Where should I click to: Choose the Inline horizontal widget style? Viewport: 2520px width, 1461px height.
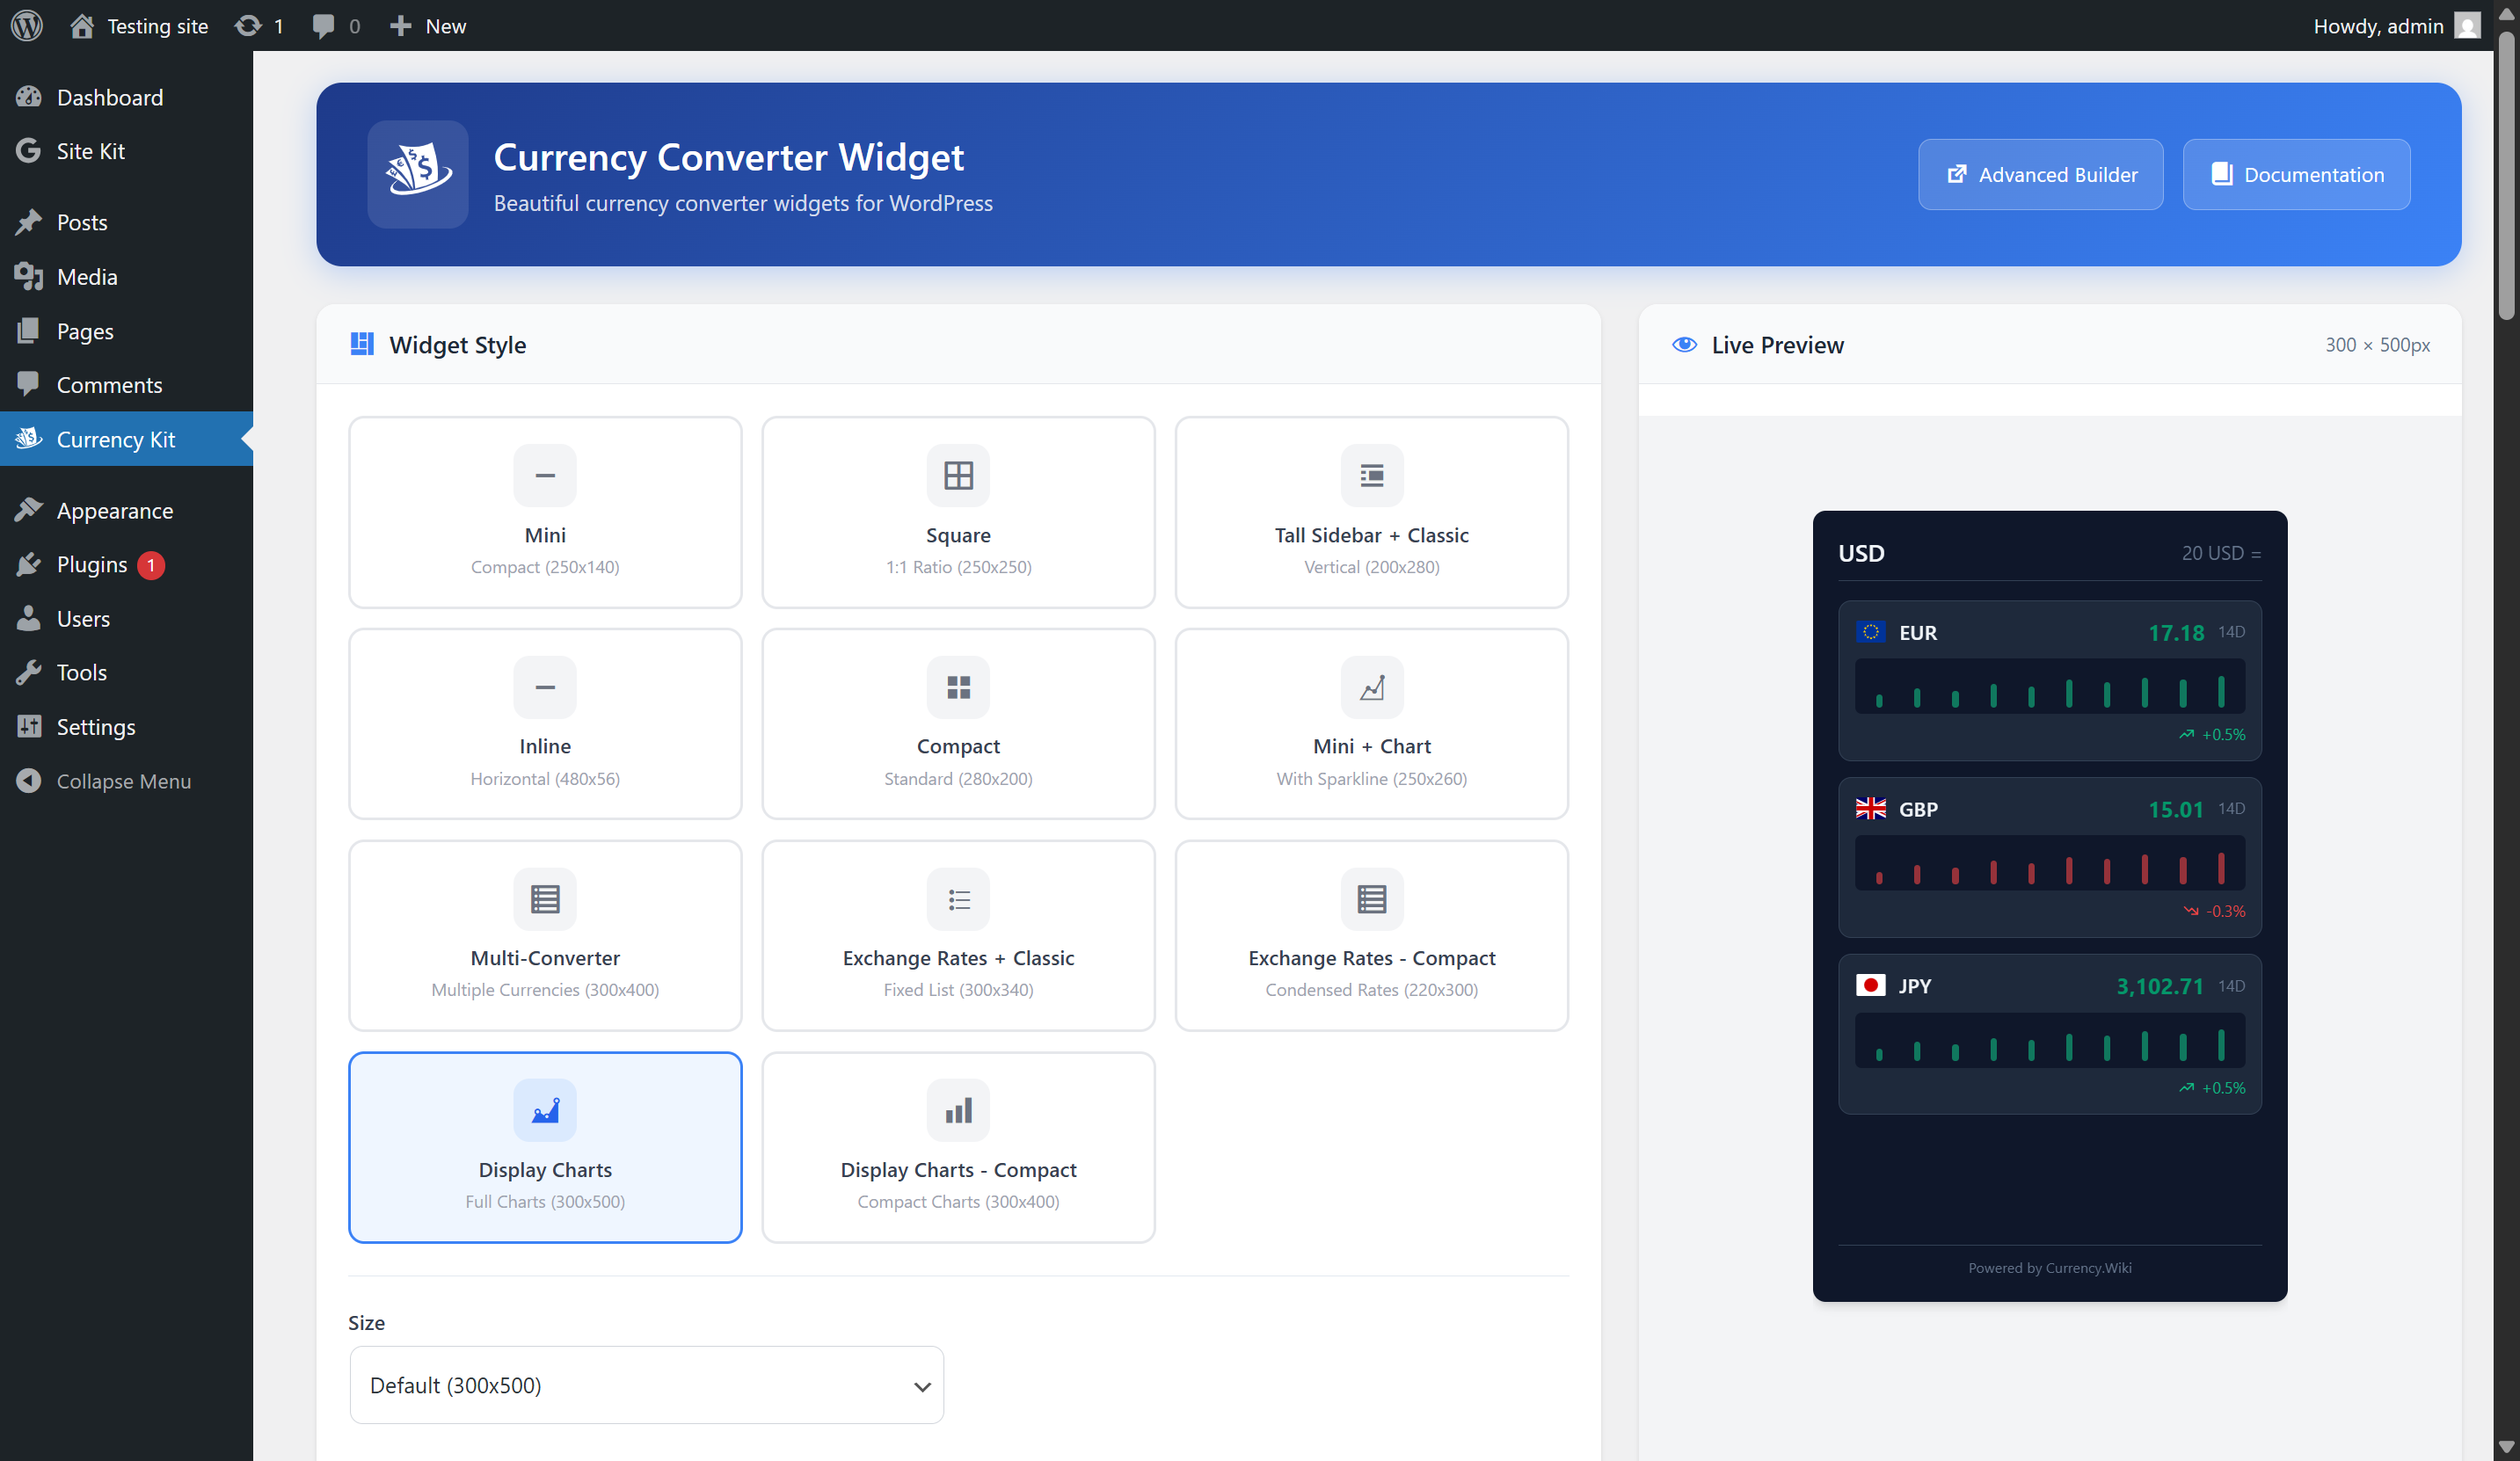coord(545,723)
